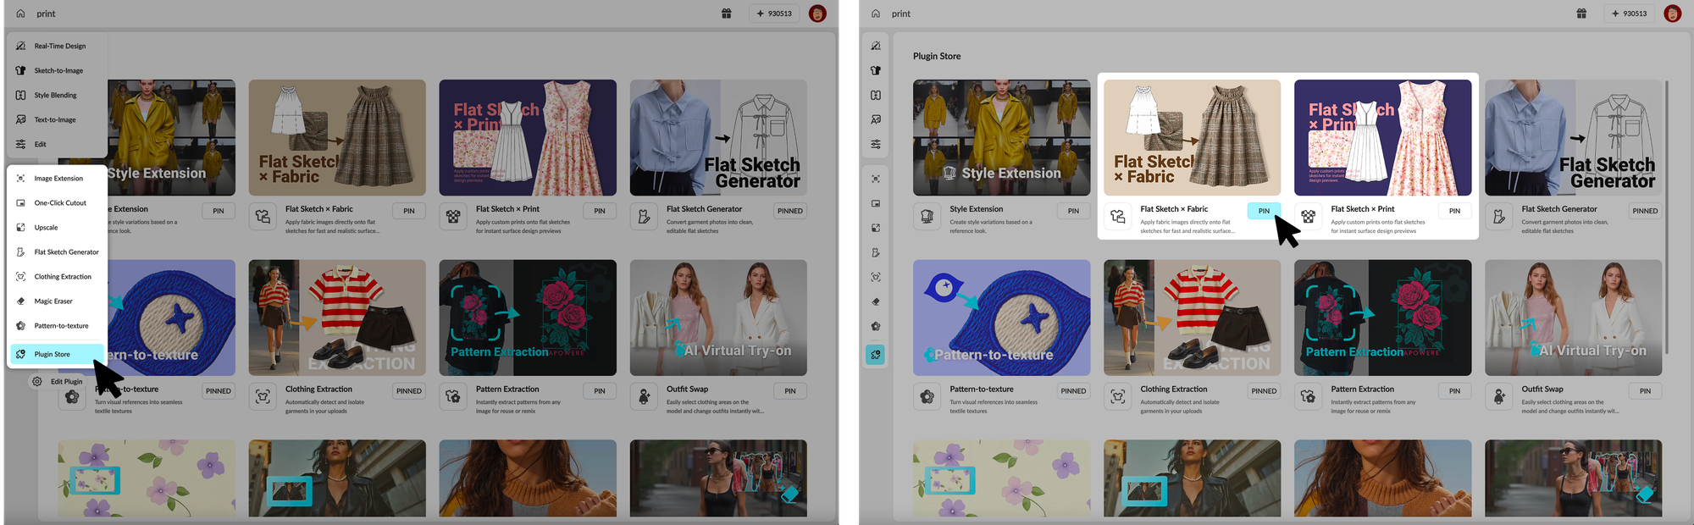Choose Image Extension in the expanded sidebar menu

tap(58, 179)
